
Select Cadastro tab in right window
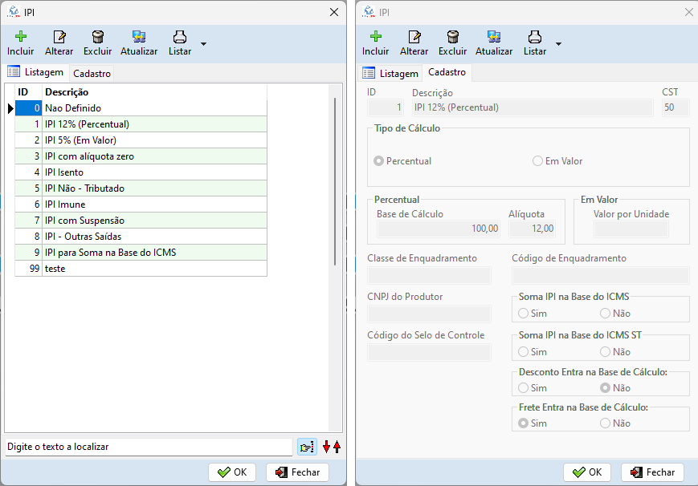click(x=447, y=72)
